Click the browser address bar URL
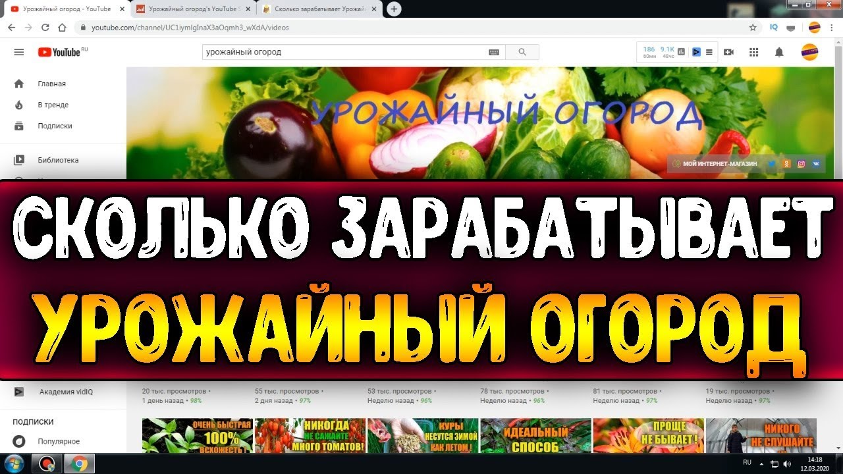 click(x=190, y=28)
